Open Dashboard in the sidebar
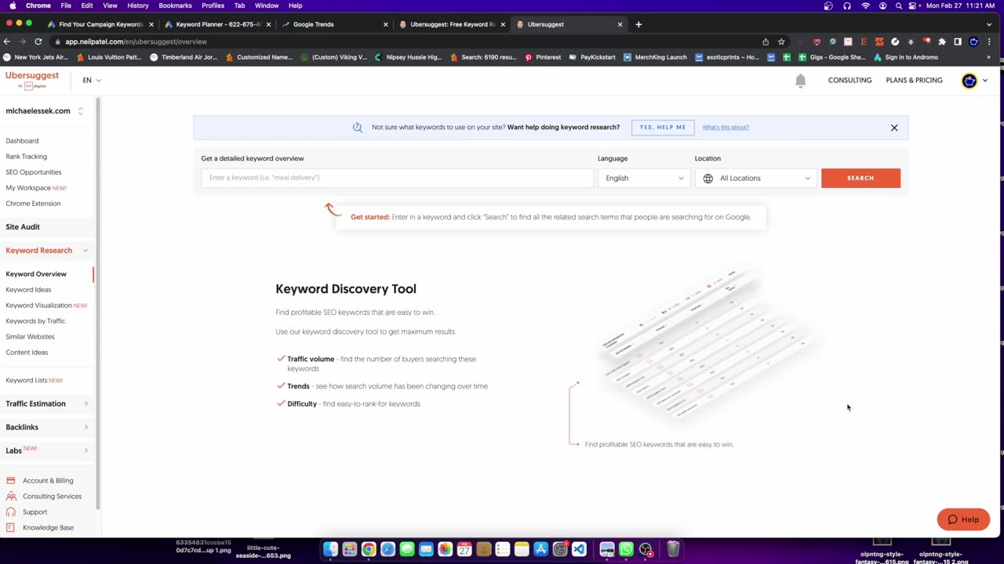This screenshot has height=564, width=1004. [x=22, y=141]
